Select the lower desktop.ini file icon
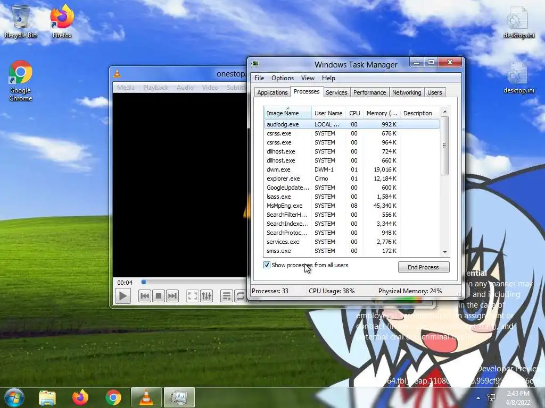The height and width of the screenshot is (408, 545). (x=518, y=78)
